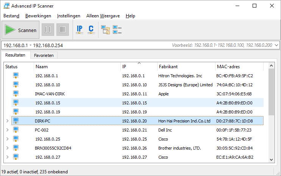
Task: Click the computer icon for 192.168.0.1
Action: pyautogui.click(x=16, y=75)
